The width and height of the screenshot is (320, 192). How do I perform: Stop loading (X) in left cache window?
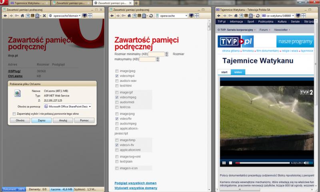coord(44,16)
